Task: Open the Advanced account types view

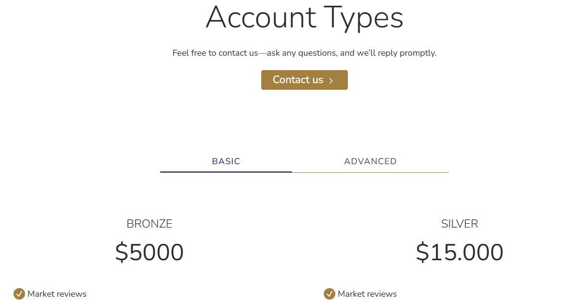Action: (370, 161)
